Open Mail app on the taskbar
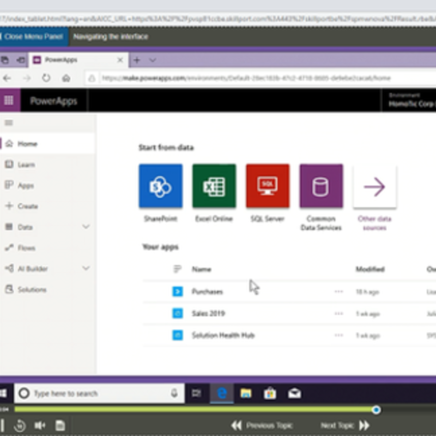This screenshot has width=436, height=436. tap(294, 393)
